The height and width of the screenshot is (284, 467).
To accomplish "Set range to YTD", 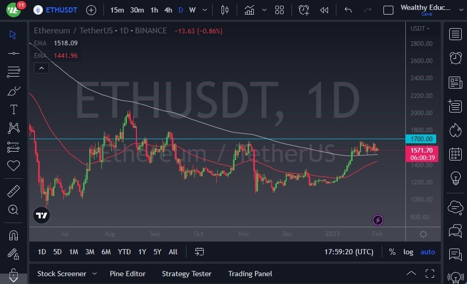I will [124, 252].
